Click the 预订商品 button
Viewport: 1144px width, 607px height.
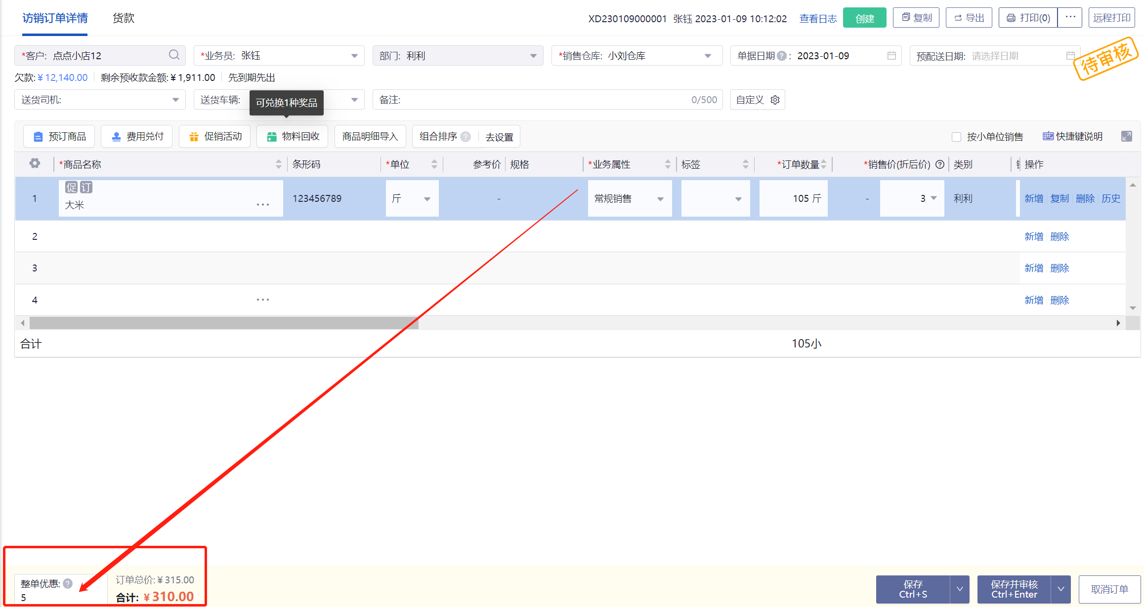59,137
